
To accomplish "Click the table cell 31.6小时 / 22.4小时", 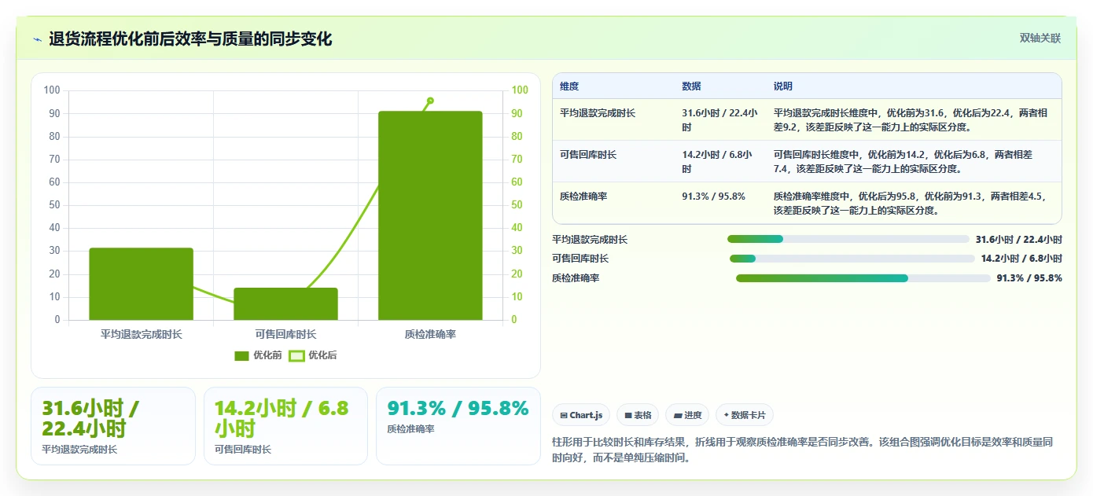I will tap(719, 119).
